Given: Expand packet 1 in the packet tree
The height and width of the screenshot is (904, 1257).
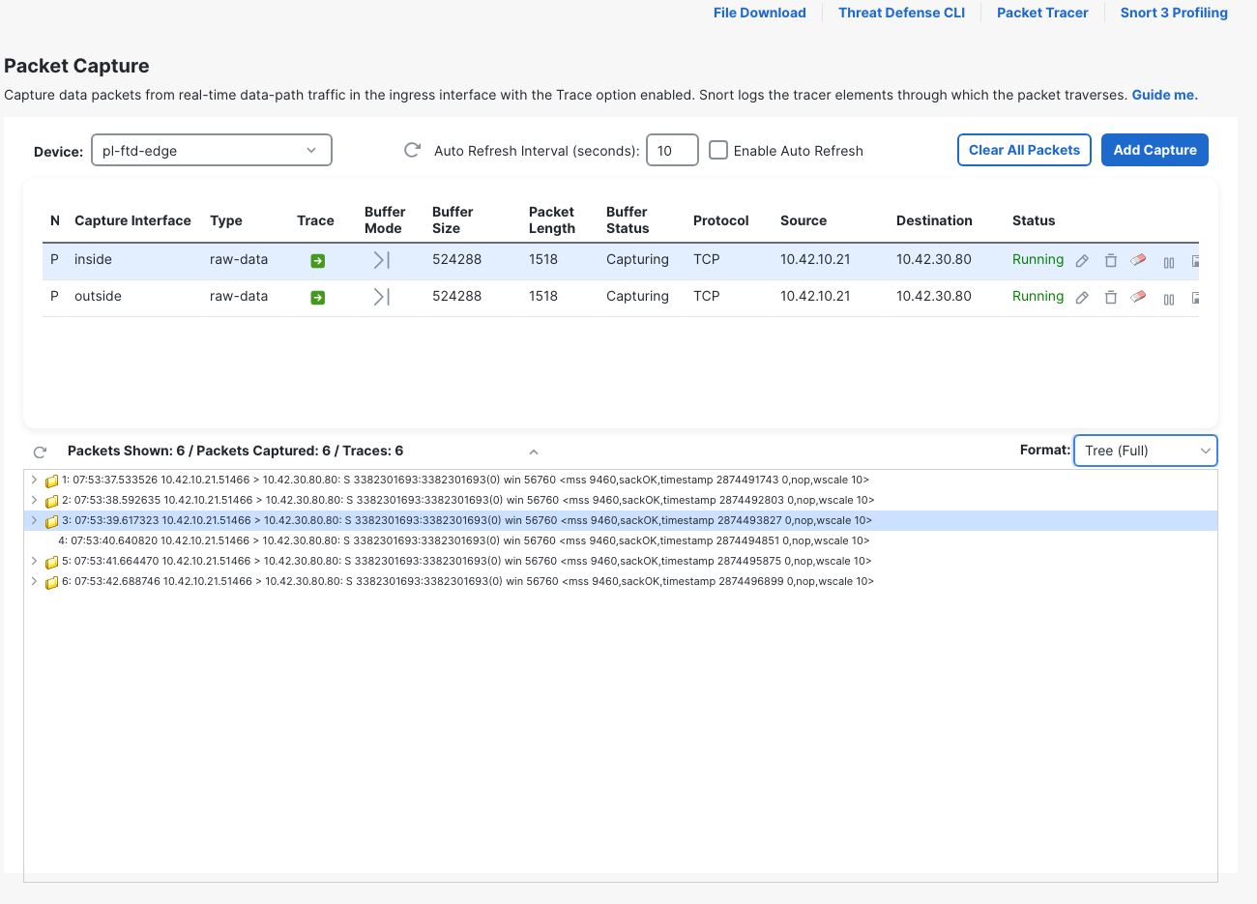Looking at the screenshot, I should pos(34,480).
